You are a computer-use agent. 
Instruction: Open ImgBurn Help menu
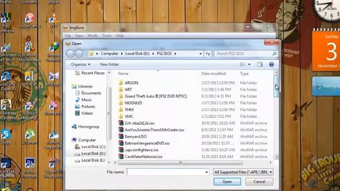click(x=120, y=36)
